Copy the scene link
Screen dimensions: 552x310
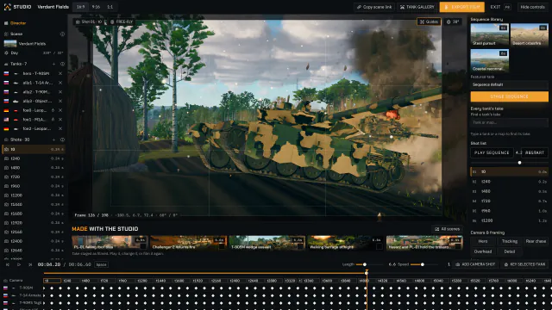[374, 7]
